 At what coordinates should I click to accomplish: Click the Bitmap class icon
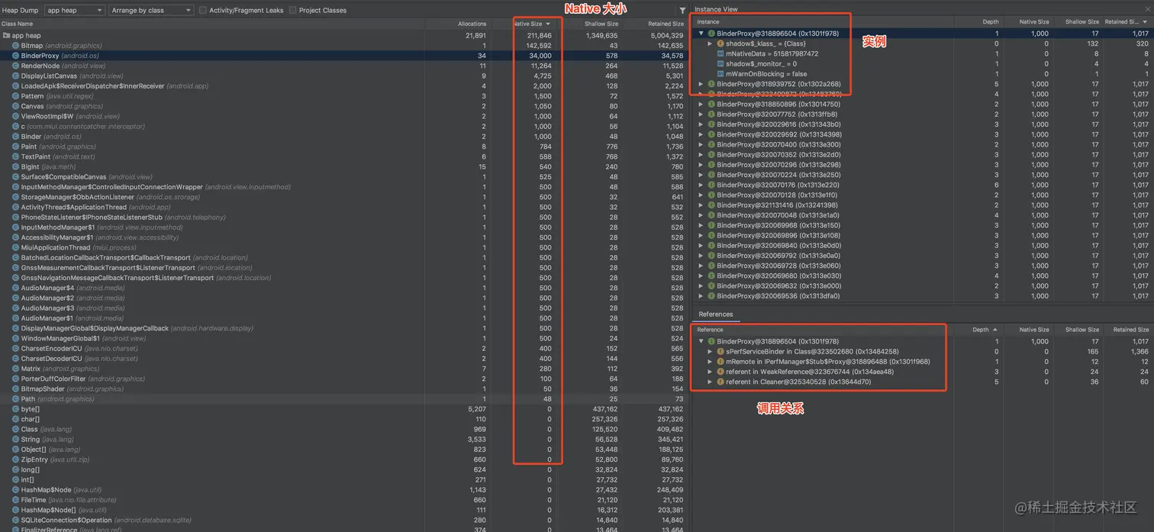pyautogui.click(x=15, y=46)
